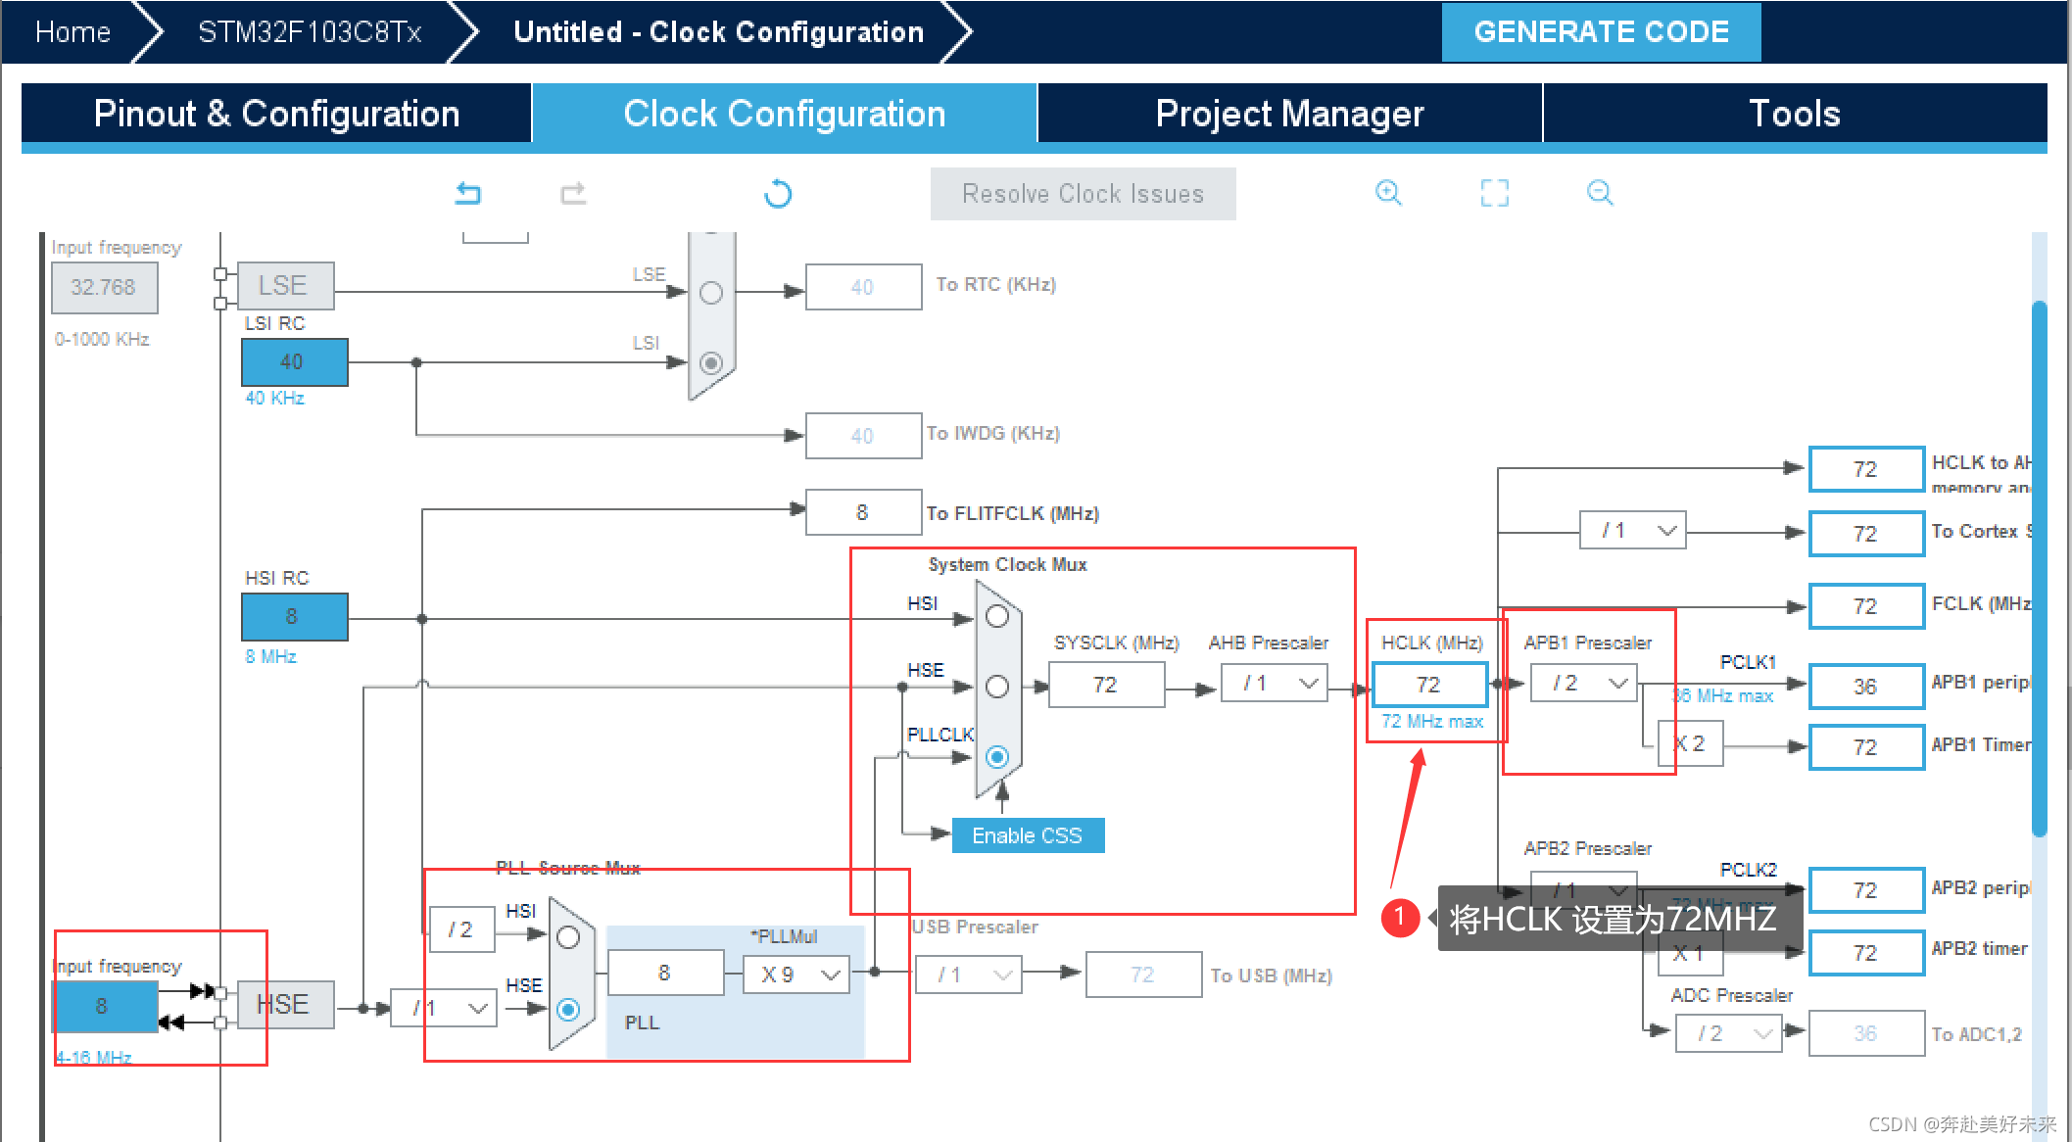Image resolution: width=2072 pixels, height=1142 pixels.
Task: Click the zoom in magnifier icon
Action: 1388,193
